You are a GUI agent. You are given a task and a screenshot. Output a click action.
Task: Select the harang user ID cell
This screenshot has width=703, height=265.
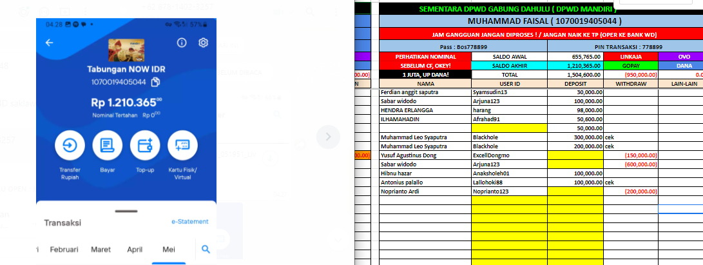coord(509,110)
